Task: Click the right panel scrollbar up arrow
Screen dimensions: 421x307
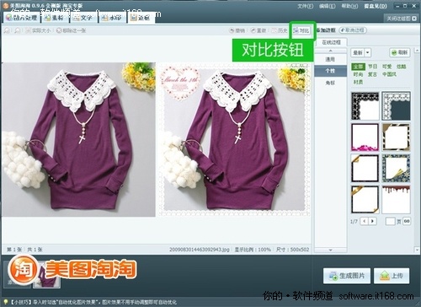Action: click(417, 51)
